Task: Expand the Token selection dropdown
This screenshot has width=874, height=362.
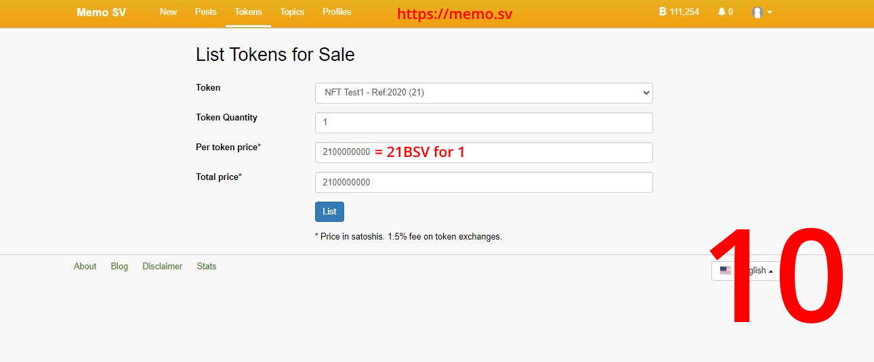Action: (484, 93)
